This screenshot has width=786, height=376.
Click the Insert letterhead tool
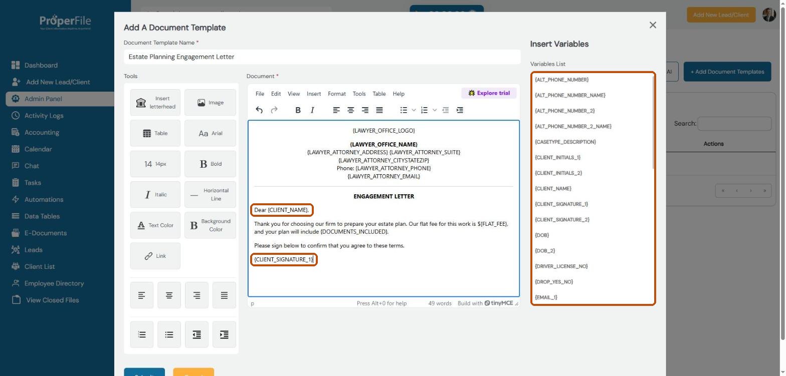155,103
